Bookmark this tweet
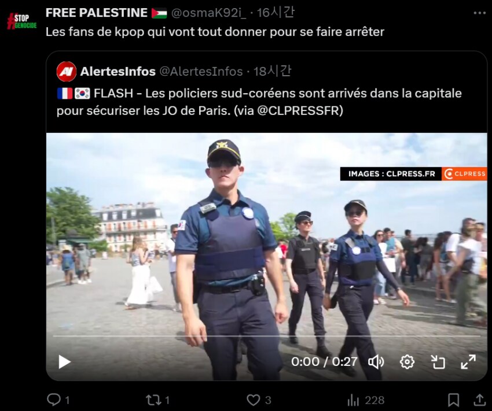The image size is (492, 411). (453, 400)
